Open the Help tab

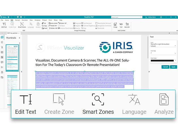(61, 20)
